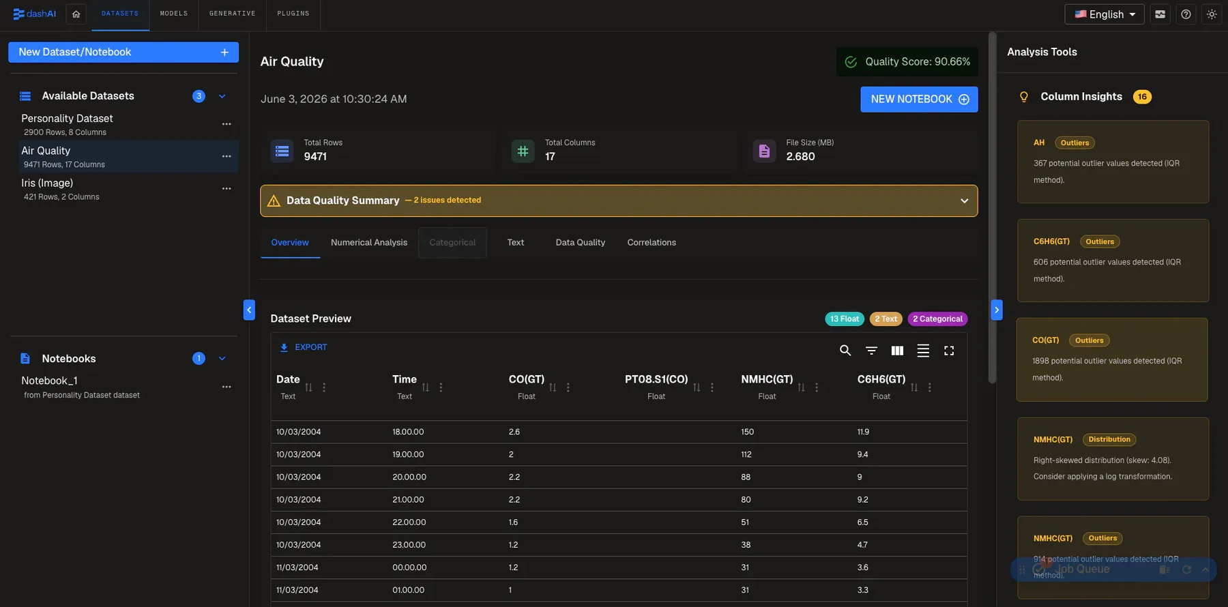This screenshot has height=607, width=1228.
Task: Open the NMHC(GT) column actions menu
Action: coord(816,387)
